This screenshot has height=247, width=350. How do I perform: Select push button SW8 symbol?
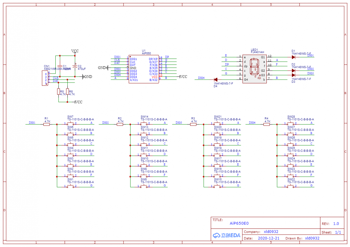coord(144,186)
